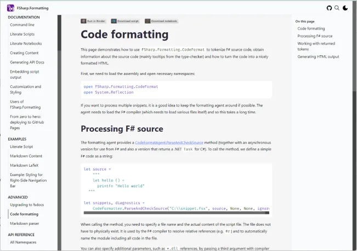Open the GitHub repository icon

click(x=329, y=8)
